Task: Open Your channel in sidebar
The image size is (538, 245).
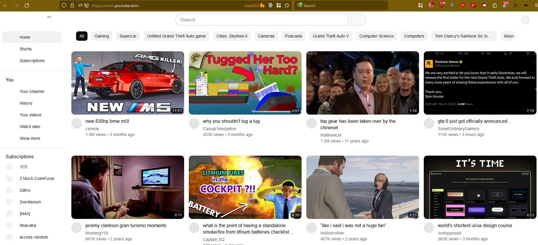Action: [32, 91]
